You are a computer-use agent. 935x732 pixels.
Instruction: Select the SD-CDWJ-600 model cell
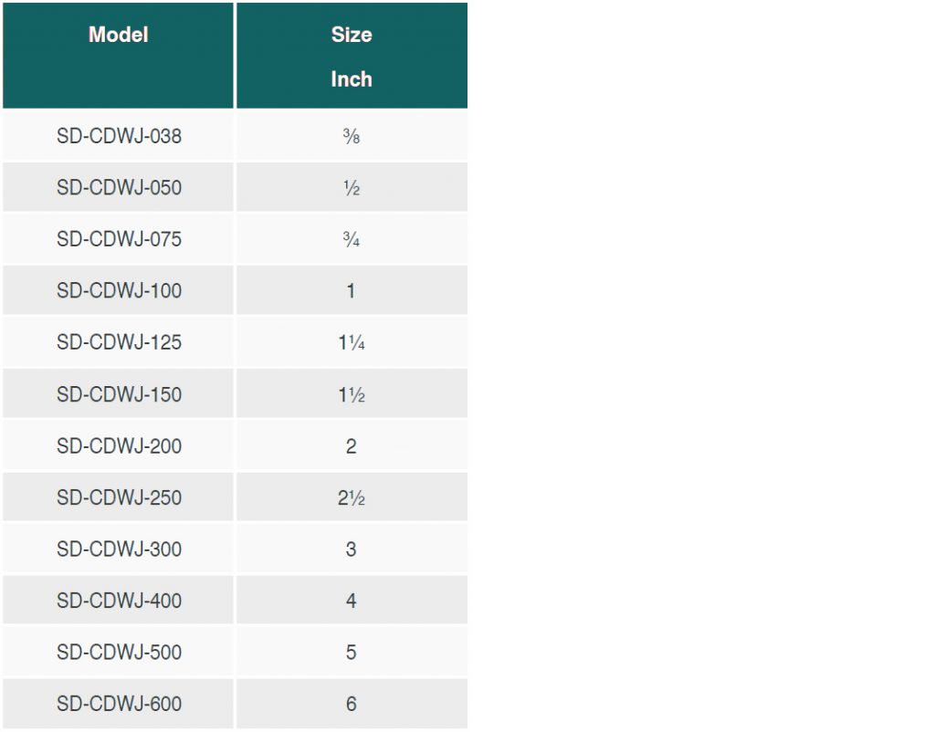pos(118,704)
